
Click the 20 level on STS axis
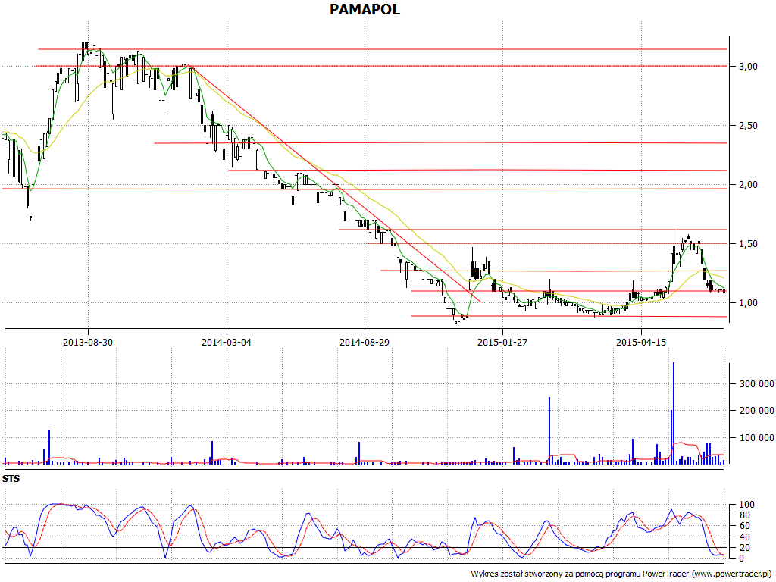(744, 548)
